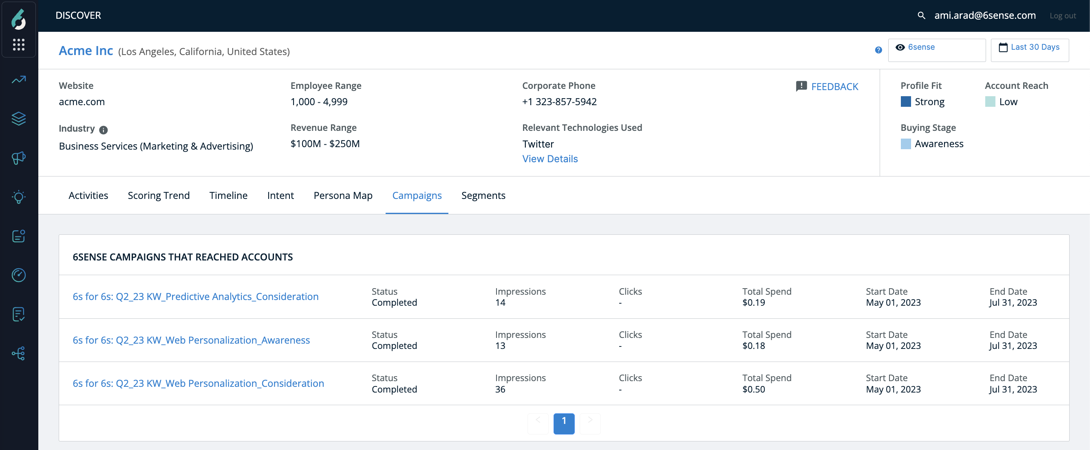Go to next page of campaigns

coord(590,424)
